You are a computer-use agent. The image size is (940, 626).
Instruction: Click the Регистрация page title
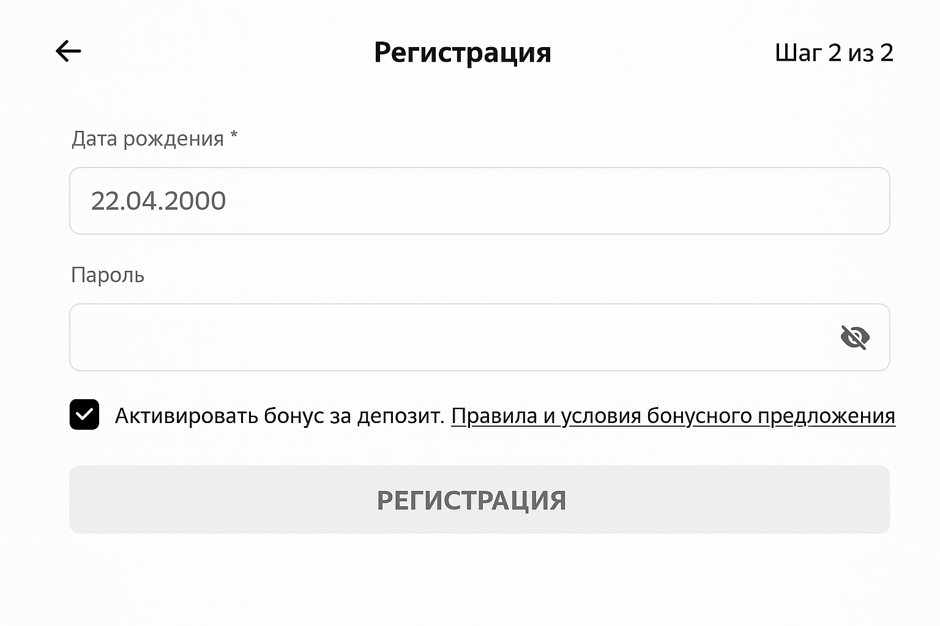pyautogui.click(x=463, y=53)
